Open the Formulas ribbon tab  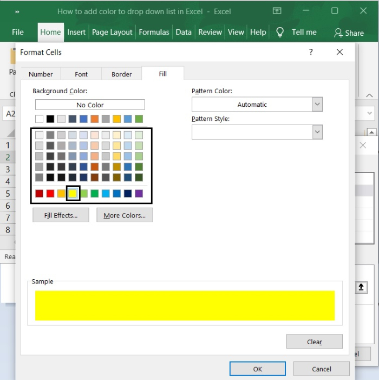pos(154,32)
